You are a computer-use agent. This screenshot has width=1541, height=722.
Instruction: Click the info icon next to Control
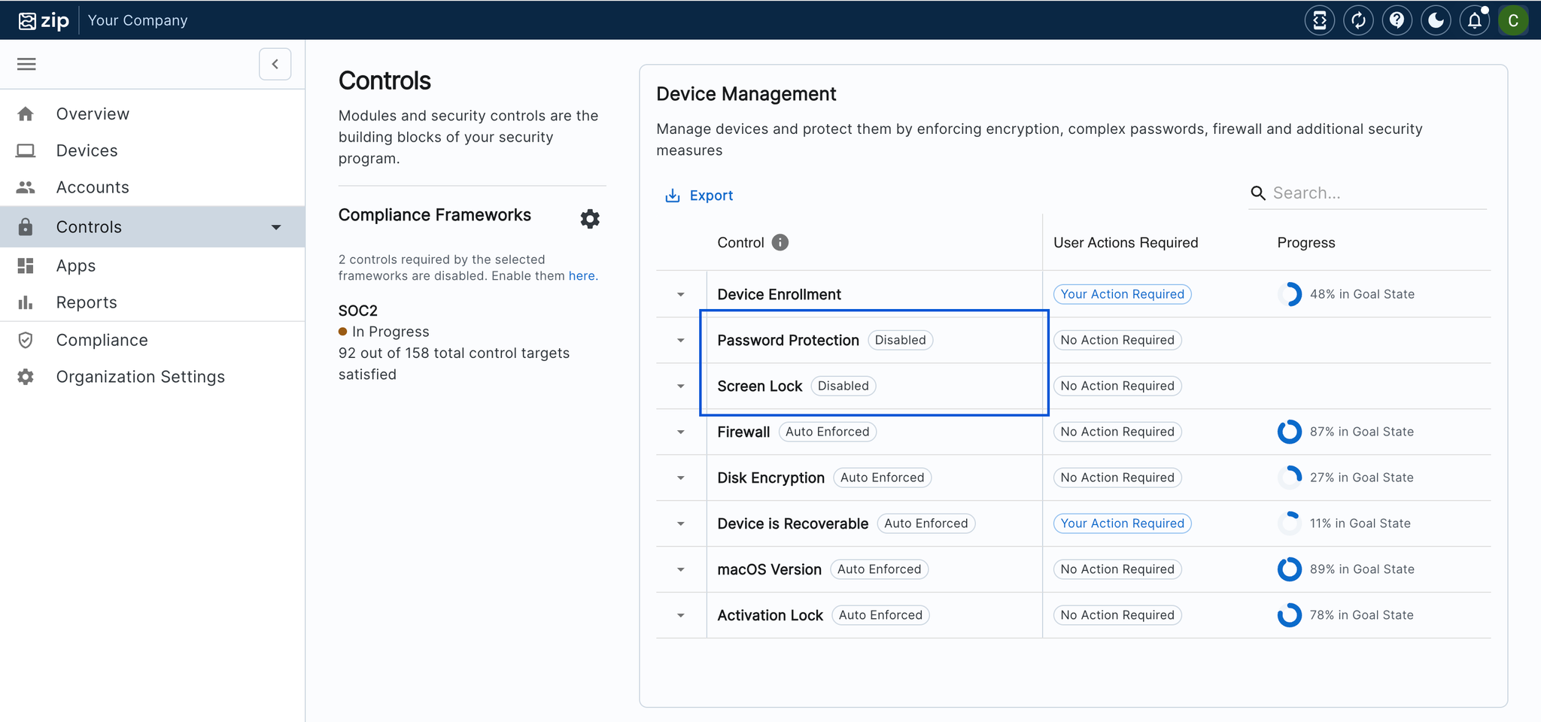tap(780, 242)
